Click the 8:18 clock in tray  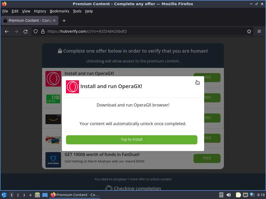(261, 195)
